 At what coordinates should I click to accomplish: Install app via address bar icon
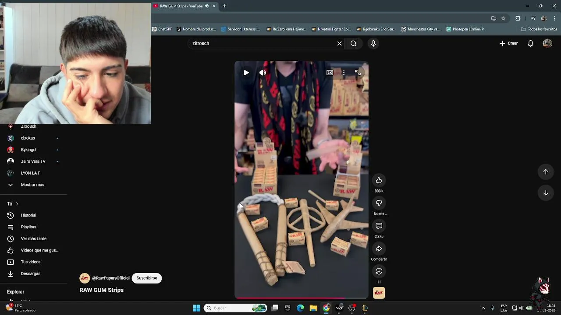494,18
